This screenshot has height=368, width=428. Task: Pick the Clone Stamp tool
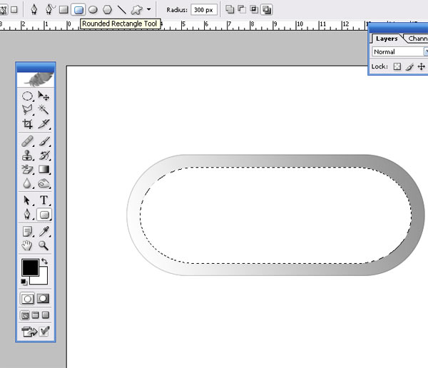point(27,155)
